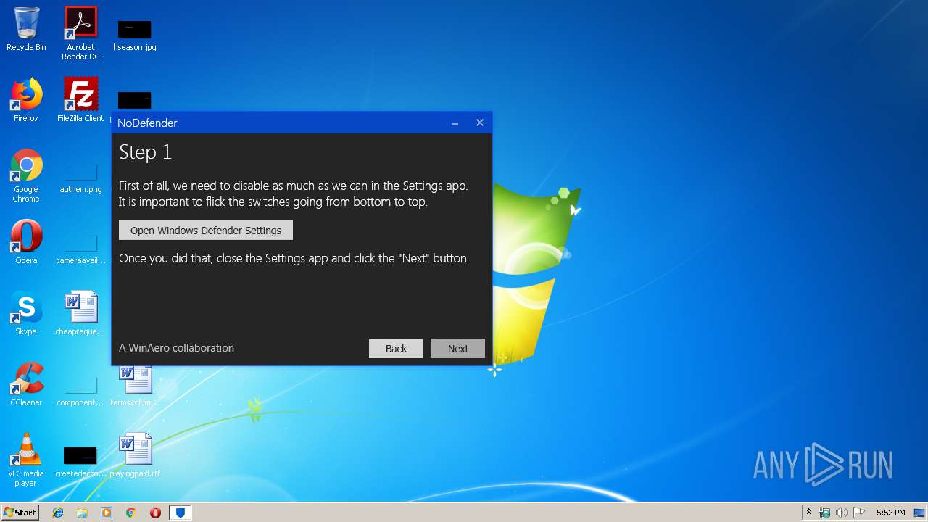Click the Show Desktop tray icon
This screenshot has width=928, height=522.
click(920, 513)
